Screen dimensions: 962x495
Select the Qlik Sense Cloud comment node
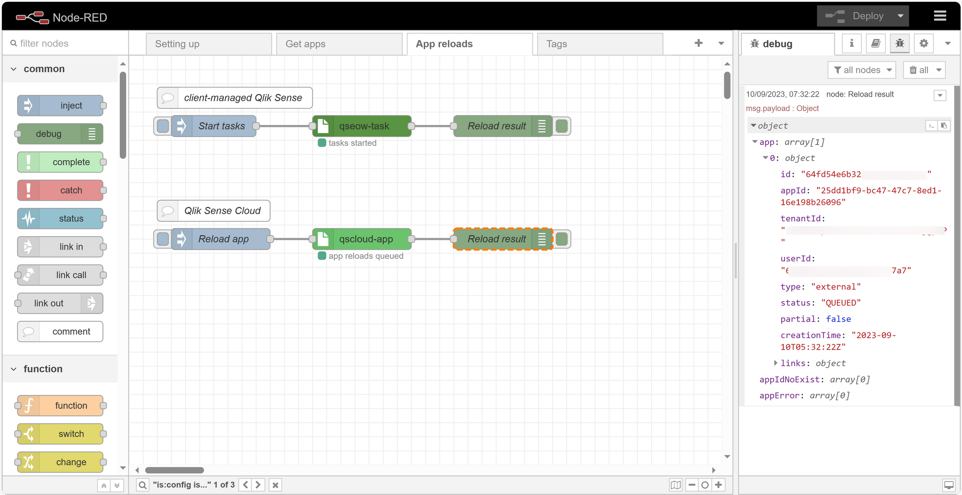coord(214,211)
